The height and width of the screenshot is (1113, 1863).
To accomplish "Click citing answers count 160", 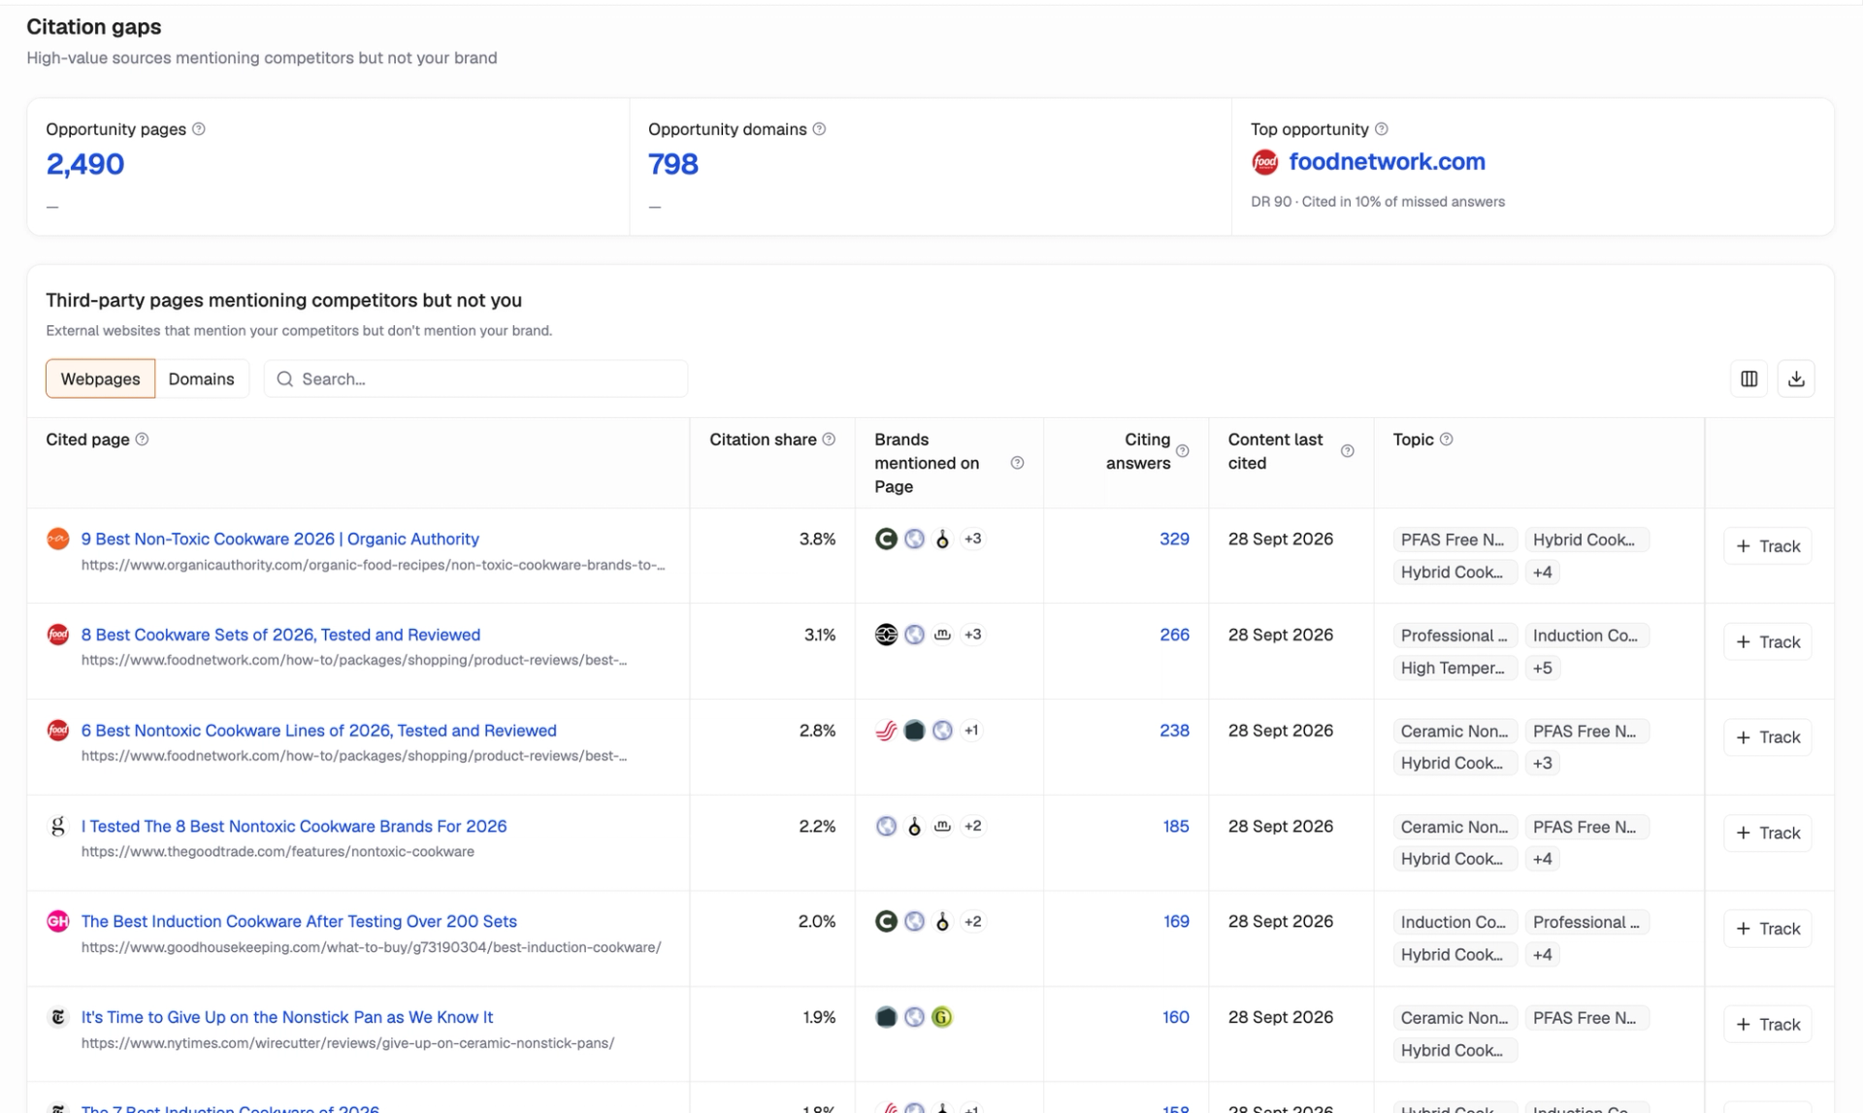I will (1176, 1017).
